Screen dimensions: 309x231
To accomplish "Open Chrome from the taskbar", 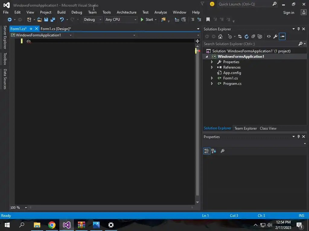I will [x=52, y=225].
